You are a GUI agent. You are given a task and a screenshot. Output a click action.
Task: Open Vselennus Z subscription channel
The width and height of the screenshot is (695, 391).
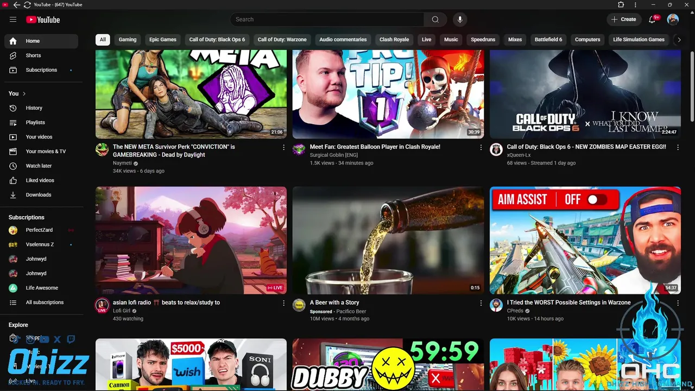click(41, 245)
